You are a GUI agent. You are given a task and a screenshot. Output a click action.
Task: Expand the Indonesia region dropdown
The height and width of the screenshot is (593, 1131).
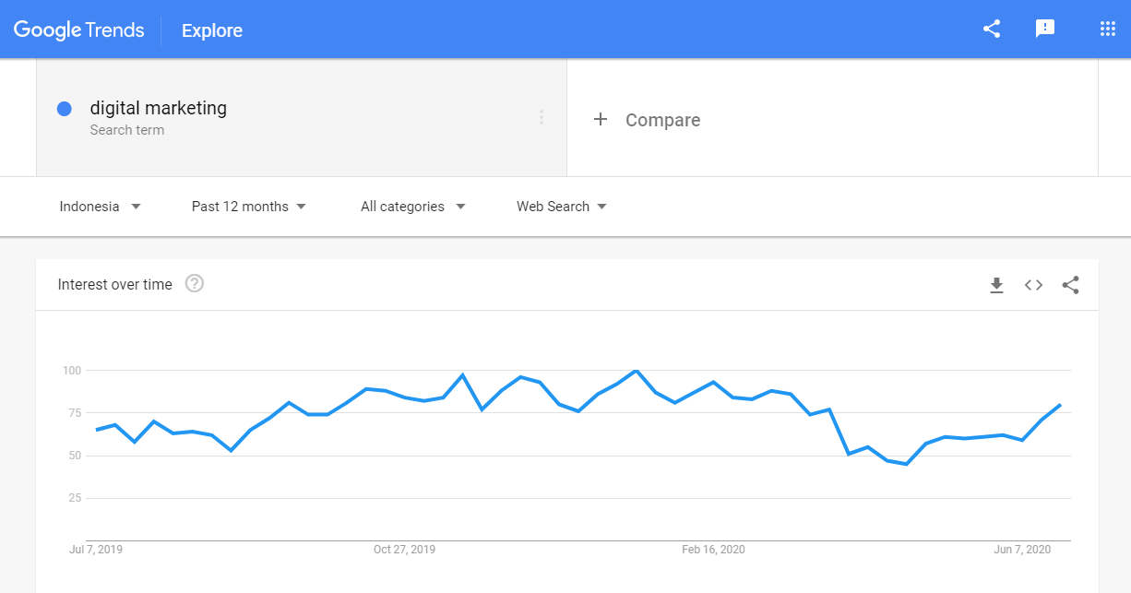pyautogui.click(x=100, y=207)
